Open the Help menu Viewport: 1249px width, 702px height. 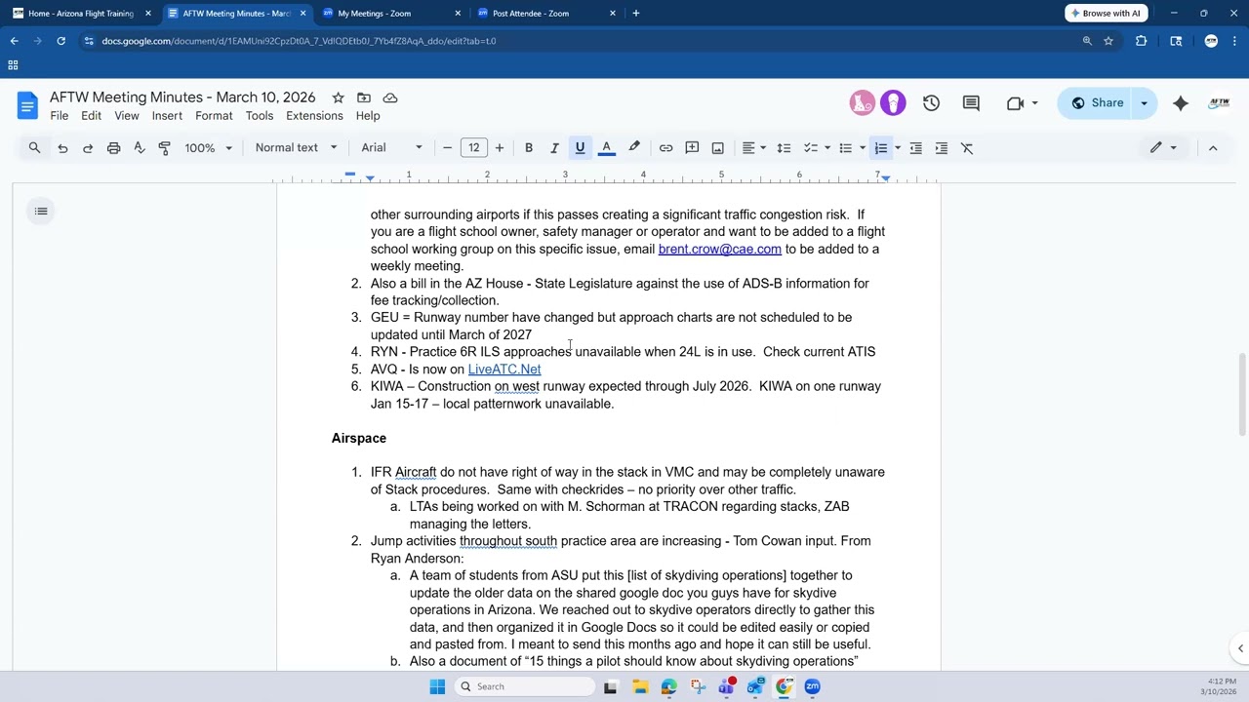[368, 116]
